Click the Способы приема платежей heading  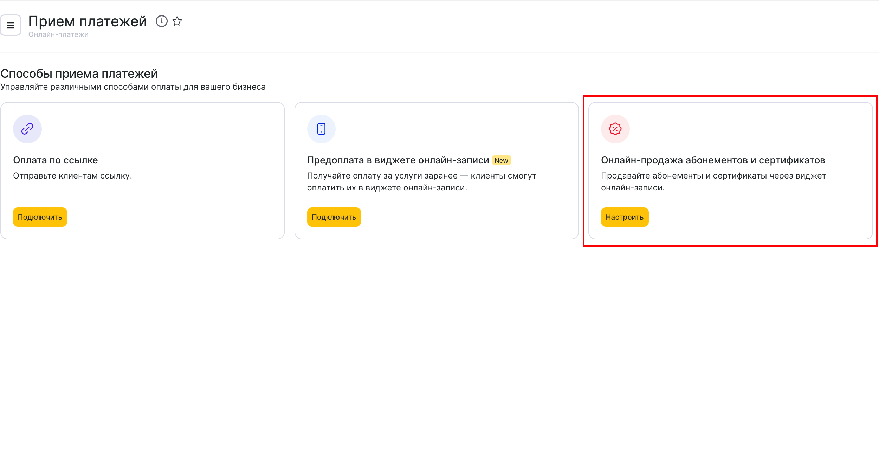pyautogui.click(x=79, y=74)
